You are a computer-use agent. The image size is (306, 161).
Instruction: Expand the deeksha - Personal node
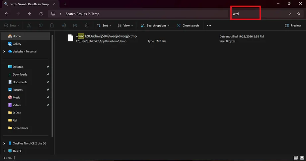[x=4, y=51]
